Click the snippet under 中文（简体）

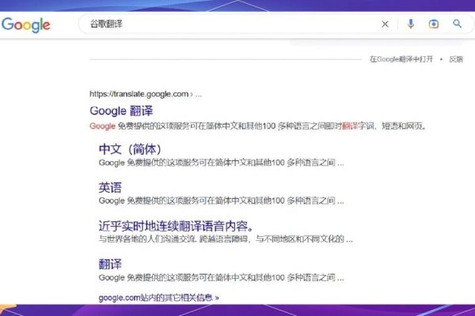click(221, 163)
